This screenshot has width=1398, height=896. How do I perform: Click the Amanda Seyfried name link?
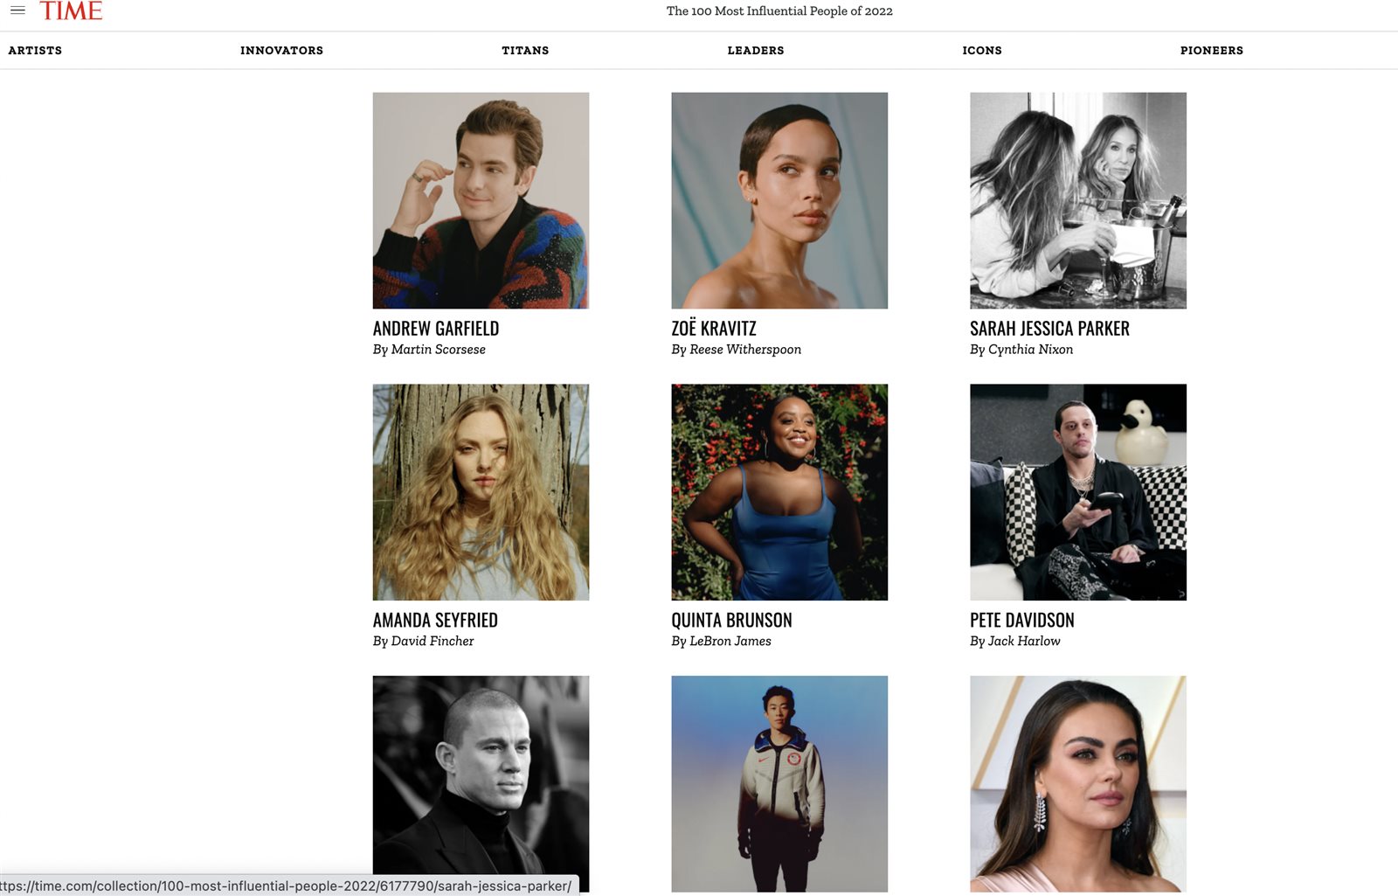click(x=435, y=621)
